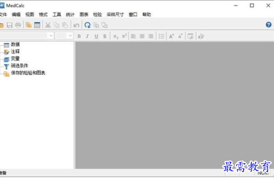Screen dimensions: 274x180
Task: Click the blue circular repeat icon
Action: click(x=88, y=25)
